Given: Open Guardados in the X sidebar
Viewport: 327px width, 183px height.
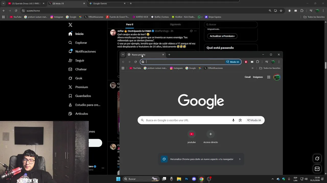Looking at the screenshot, I should tap(80, 96).
